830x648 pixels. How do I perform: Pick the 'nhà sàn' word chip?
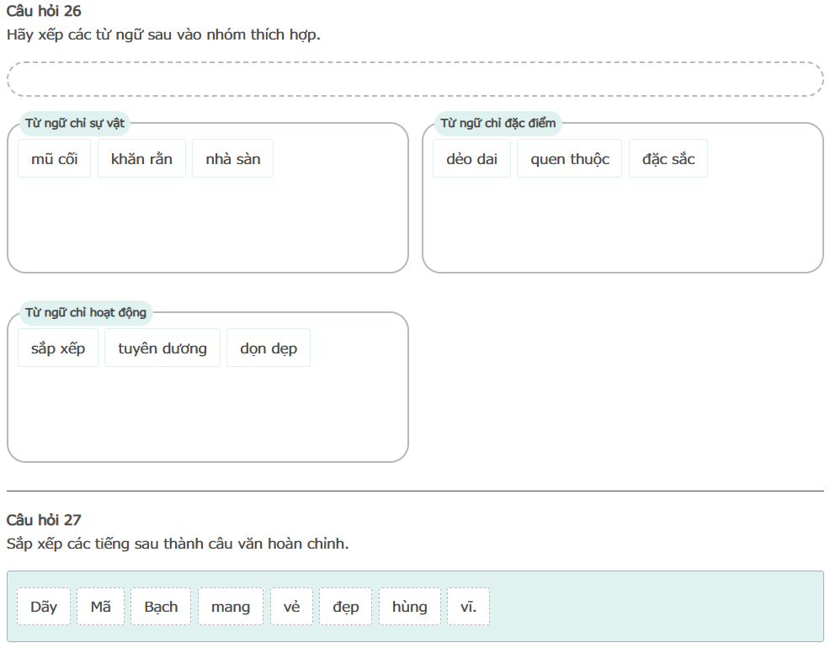pos(232,159)
